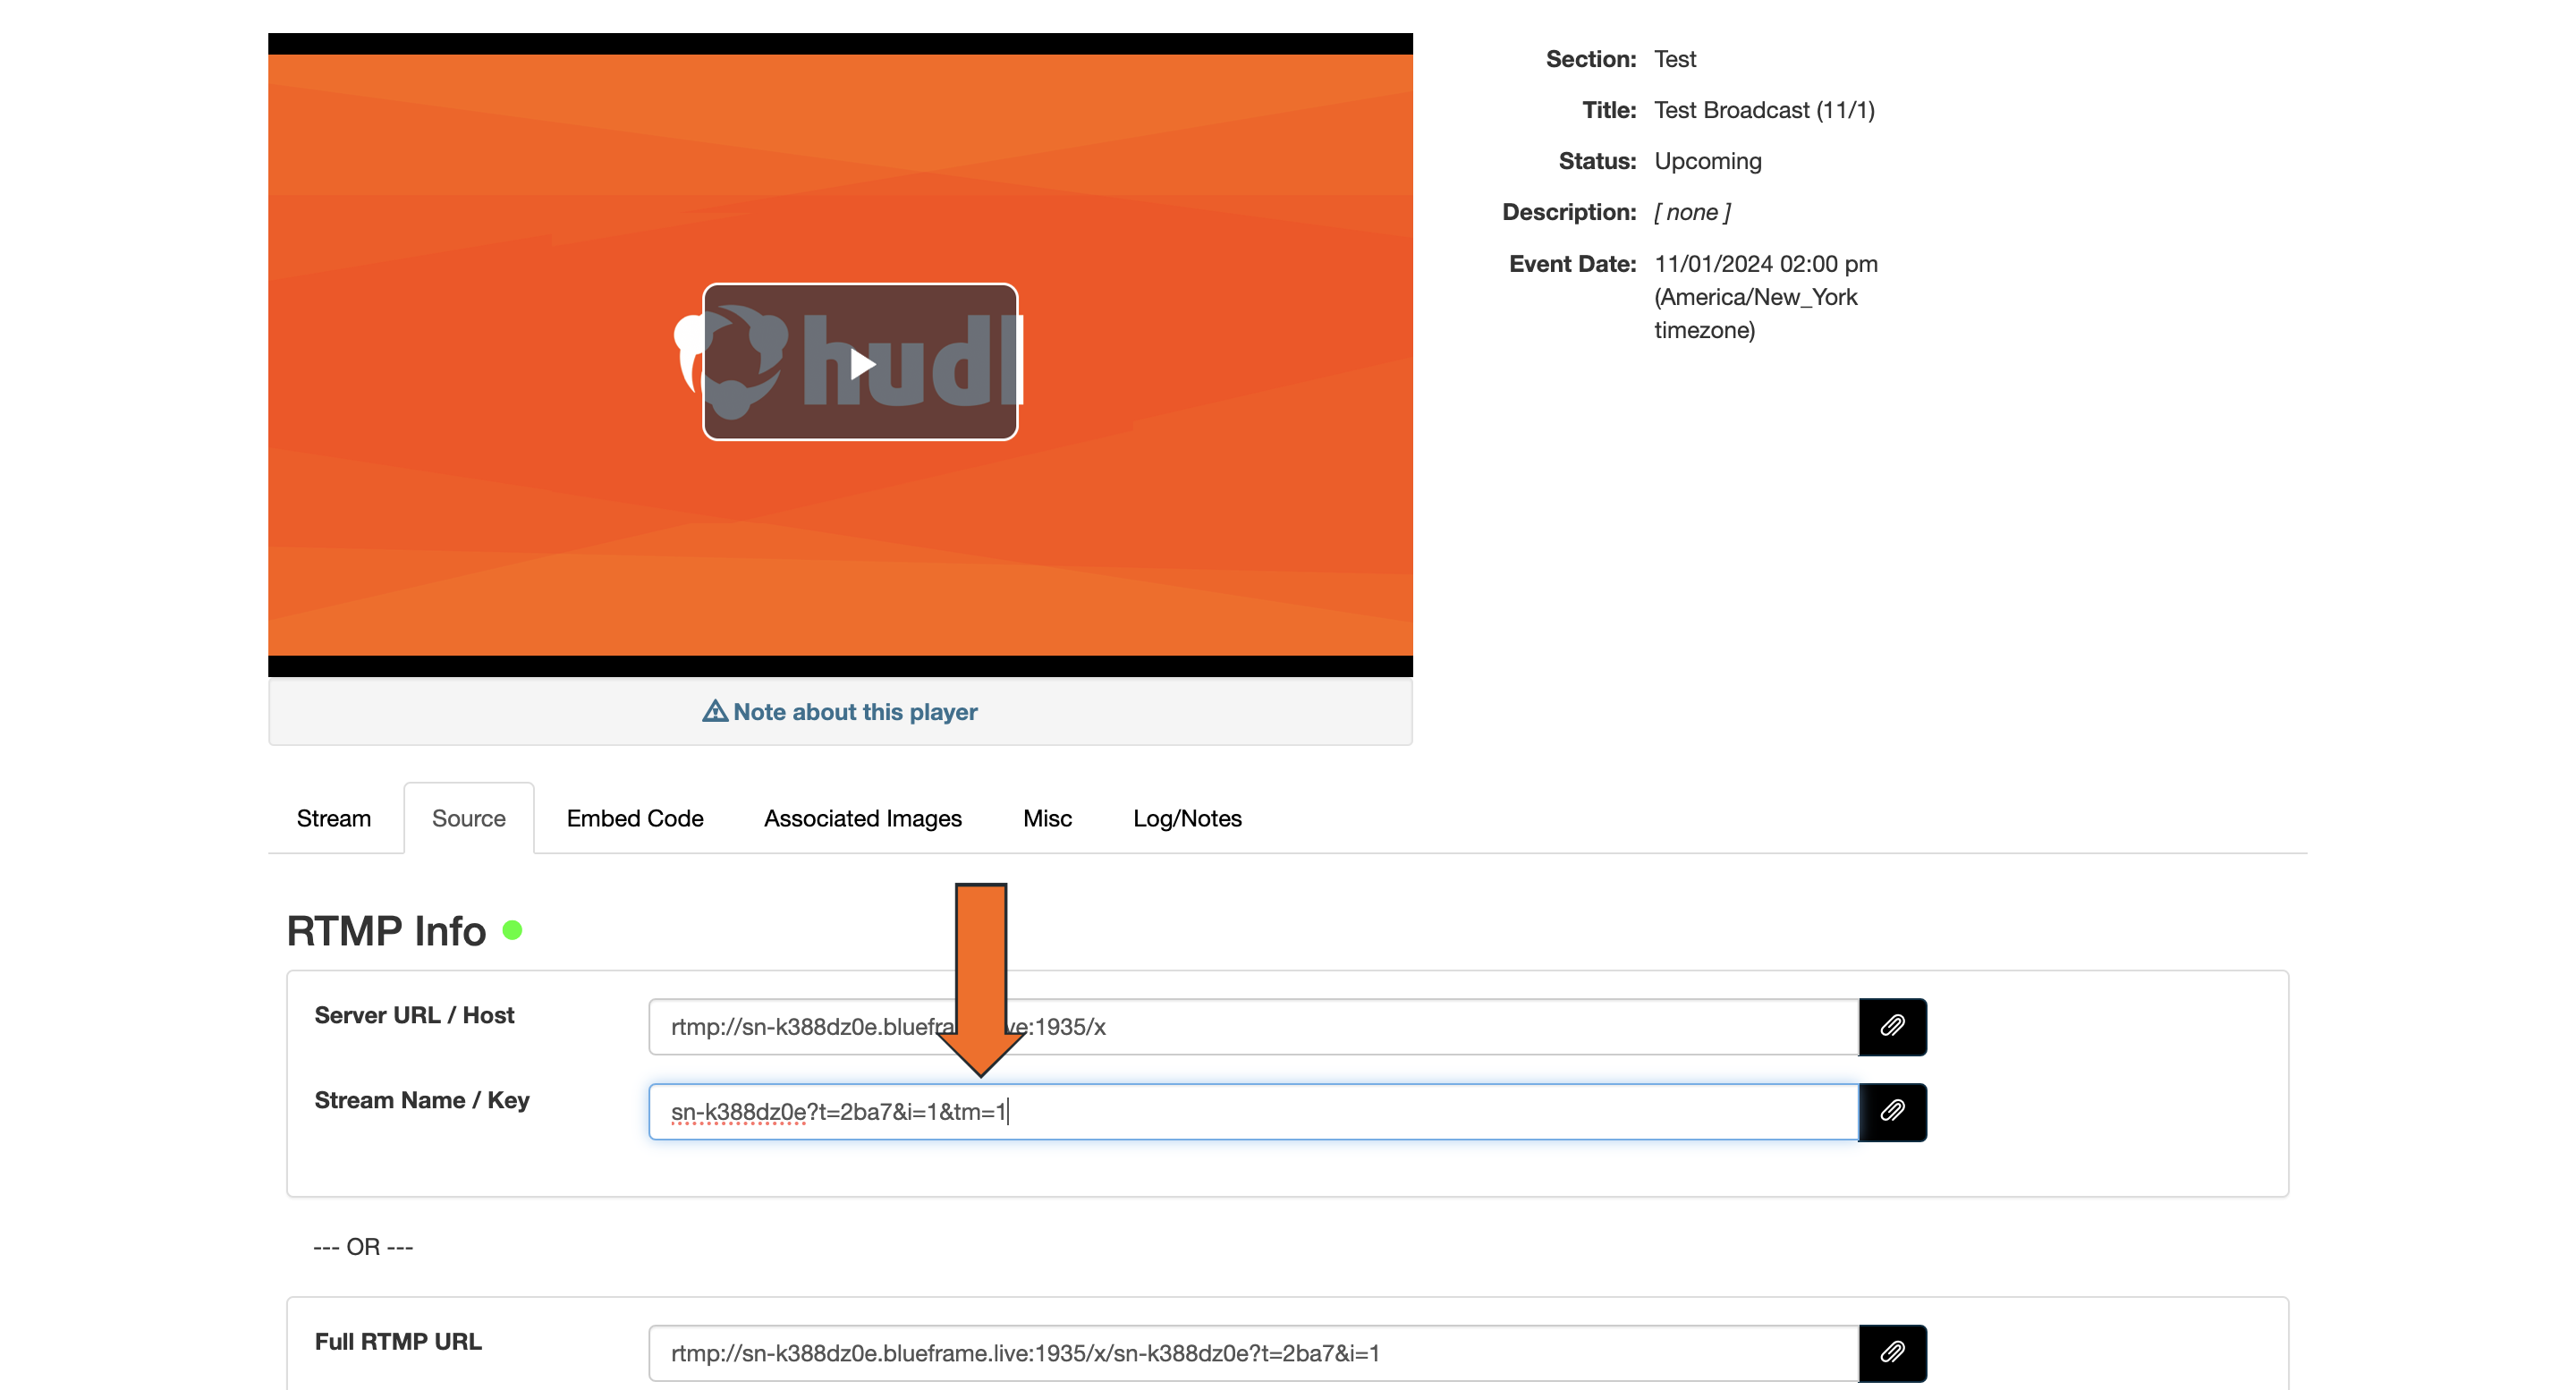Open the Associated Images tab
This screenshot has height=1390, width=2576.
point(862,818)
